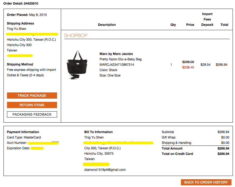This screenshot has height=187, width=235.
Task: Select product code MARCJ4234712867314
Action: [x=117, y=65]
